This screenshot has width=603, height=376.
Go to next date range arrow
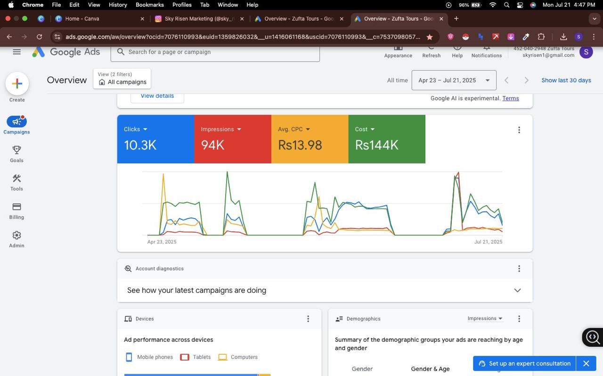coord(526,80)
